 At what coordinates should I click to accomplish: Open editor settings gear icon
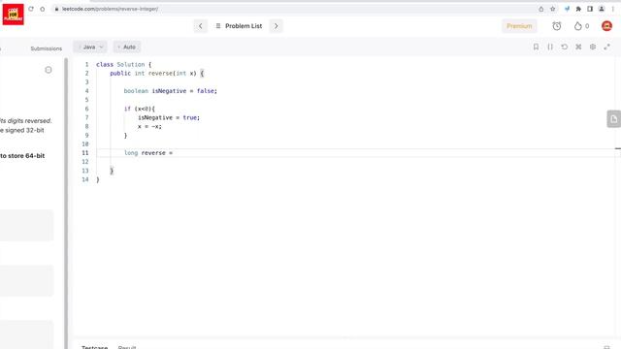[593, 47]
